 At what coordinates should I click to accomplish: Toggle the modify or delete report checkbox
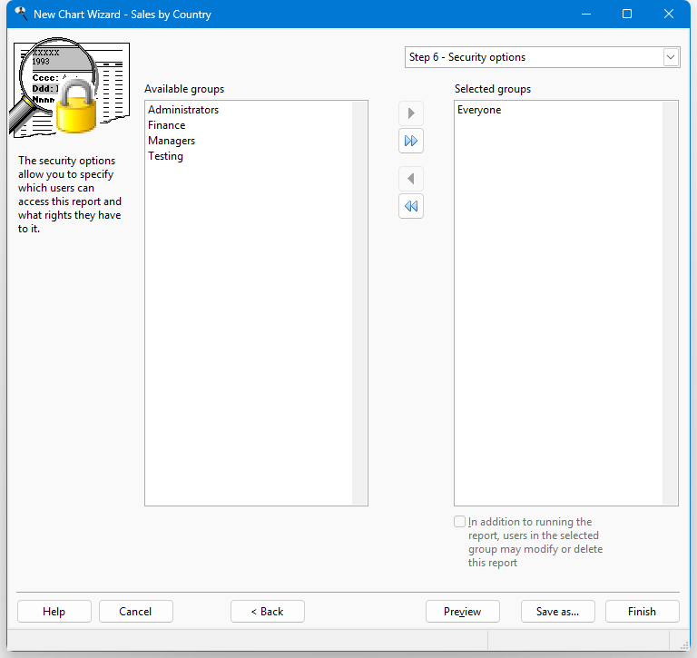[x=460, y=522]
